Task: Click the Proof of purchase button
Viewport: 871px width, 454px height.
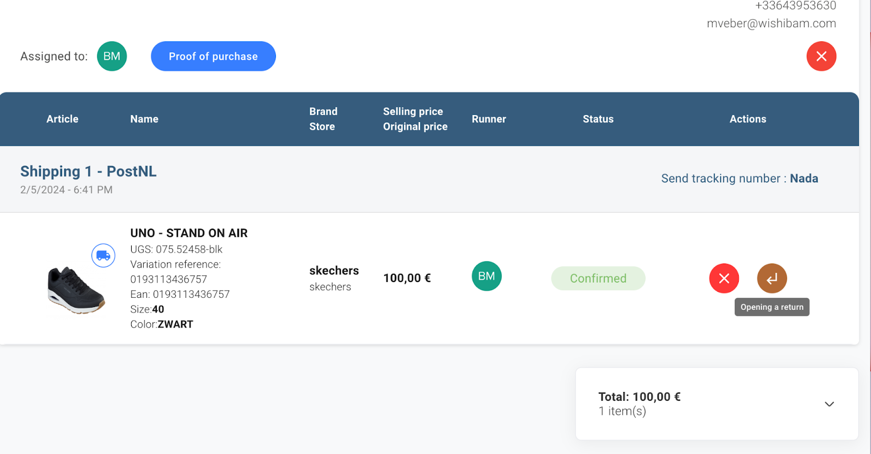Action: click(x=213, y=56)
